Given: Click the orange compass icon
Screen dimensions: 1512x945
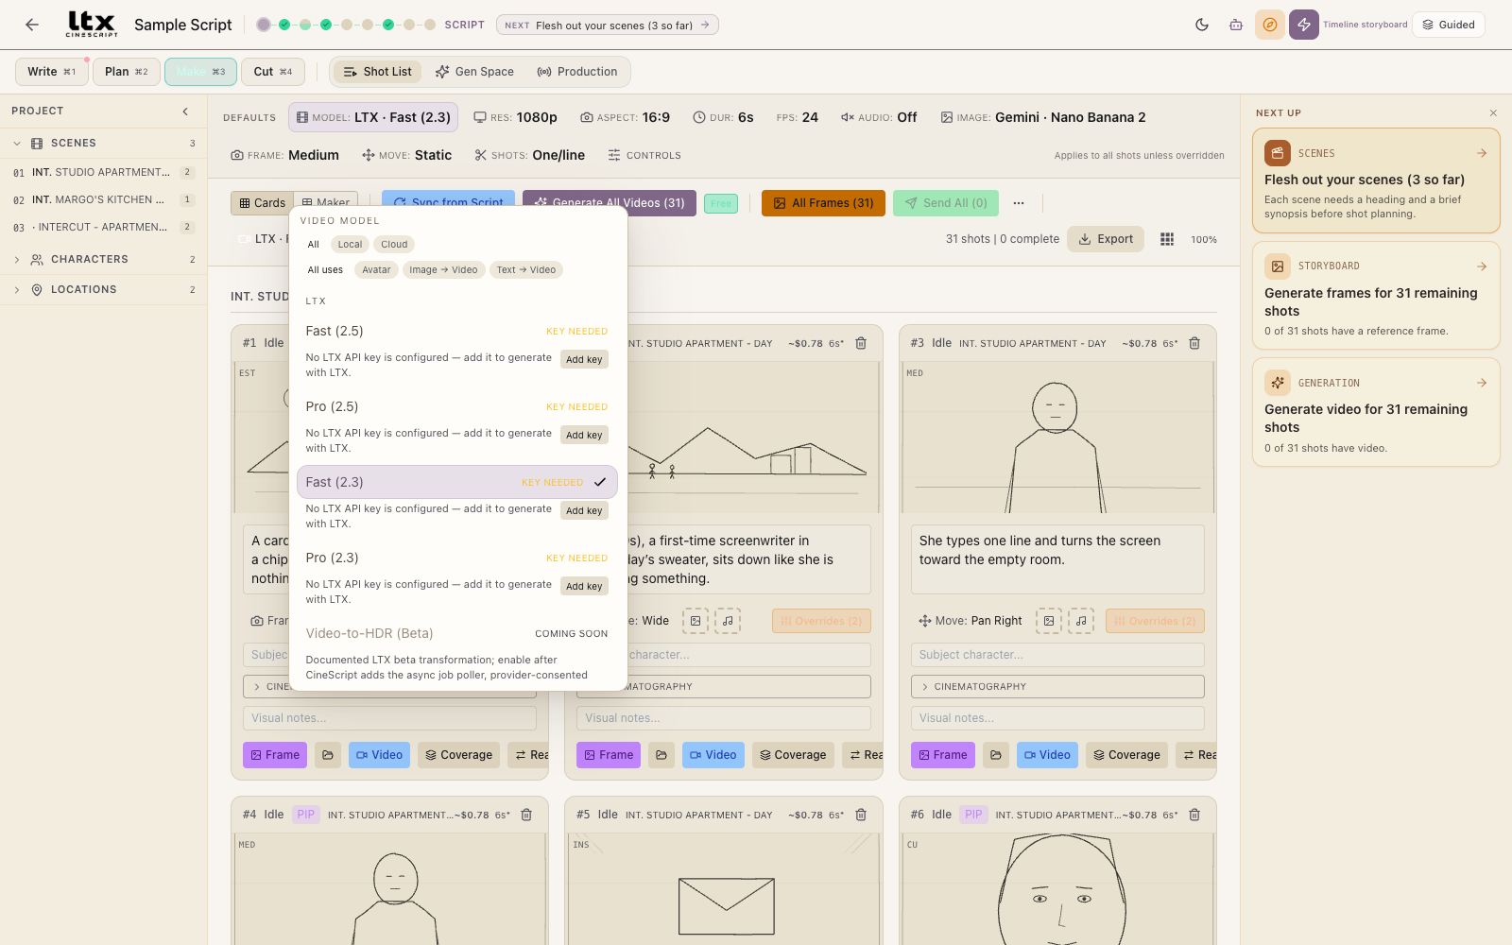Looking at the screenshot, I should (1270, 25).
